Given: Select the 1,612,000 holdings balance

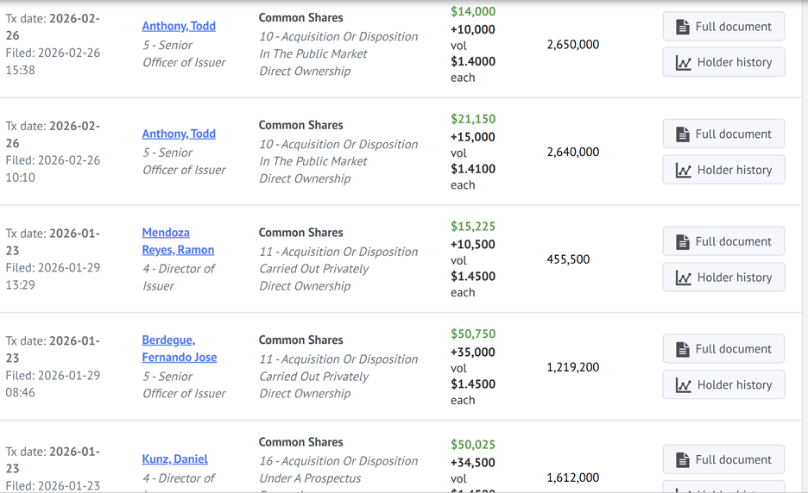Looking at the screenshot, I should 572,477.
